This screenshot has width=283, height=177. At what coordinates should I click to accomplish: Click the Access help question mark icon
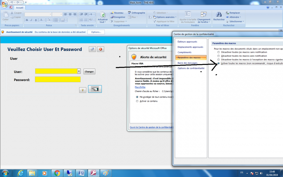268,7
